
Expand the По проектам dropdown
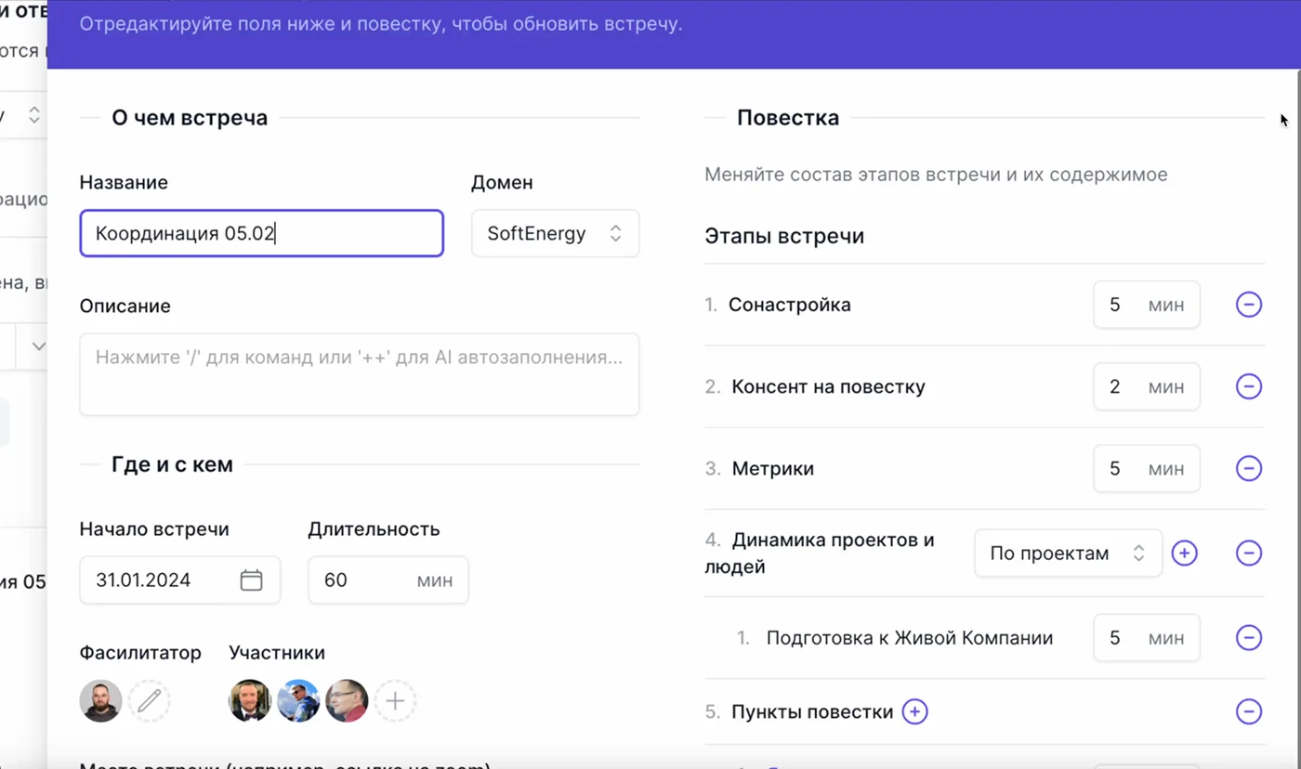pyautogui.click(x=1067, y=554)
